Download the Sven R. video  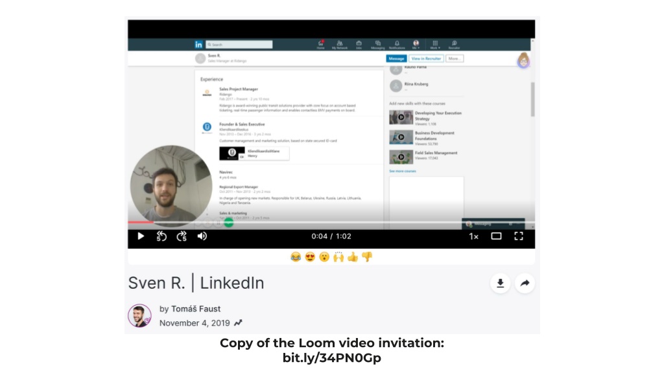tap(500, 284)
